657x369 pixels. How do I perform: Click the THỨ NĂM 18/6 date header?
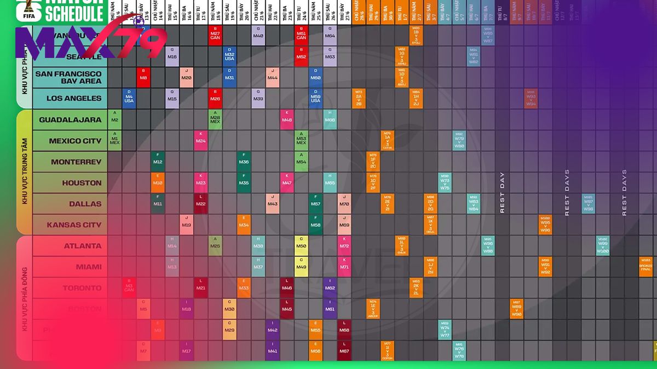(215, 11)
